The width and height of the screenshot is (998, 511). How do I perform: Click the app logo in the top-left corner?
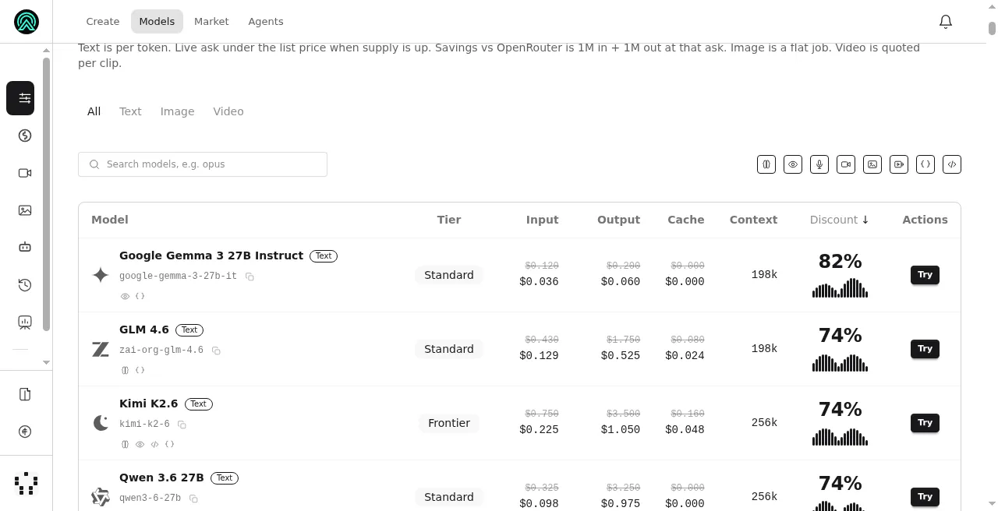27,22
